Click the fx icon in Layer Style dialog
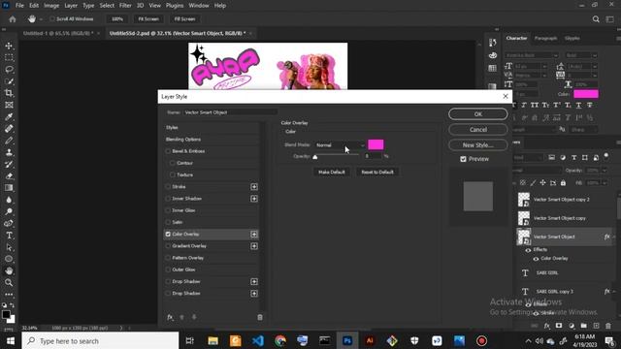Screen dimensions: 621x349 (170, 317)
